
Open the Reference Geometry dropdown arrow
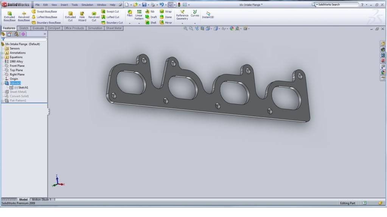182,23
